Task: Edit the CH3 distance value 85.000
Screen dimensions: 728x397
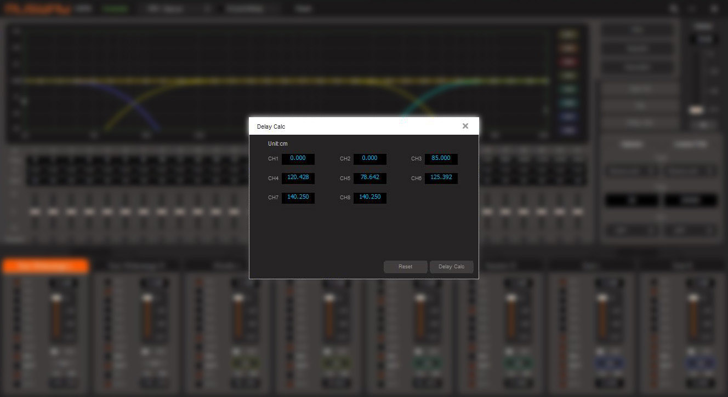Action: (441, 159)
